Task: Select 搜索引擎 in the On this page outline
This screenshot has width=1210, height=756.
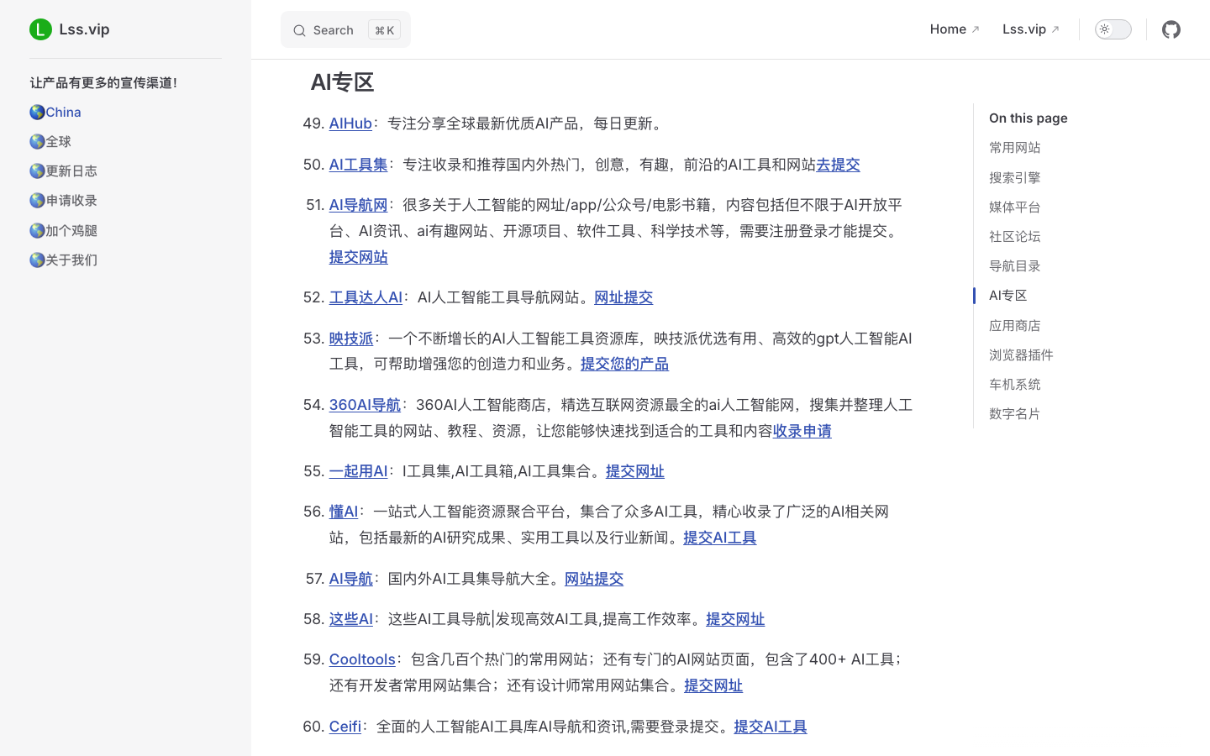Action: point(1014,177)
